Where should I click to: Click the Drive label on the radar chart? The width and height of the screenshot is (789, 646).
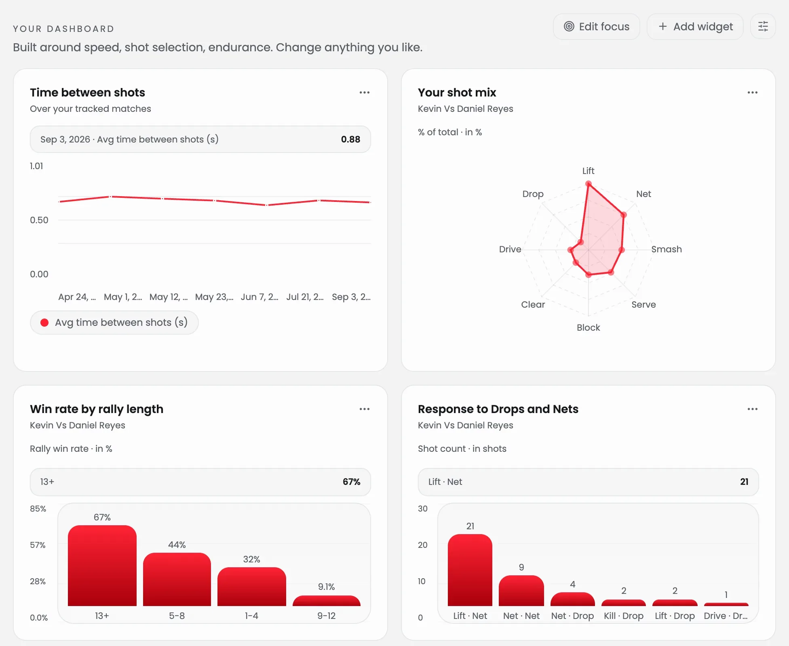coord(510,249)
